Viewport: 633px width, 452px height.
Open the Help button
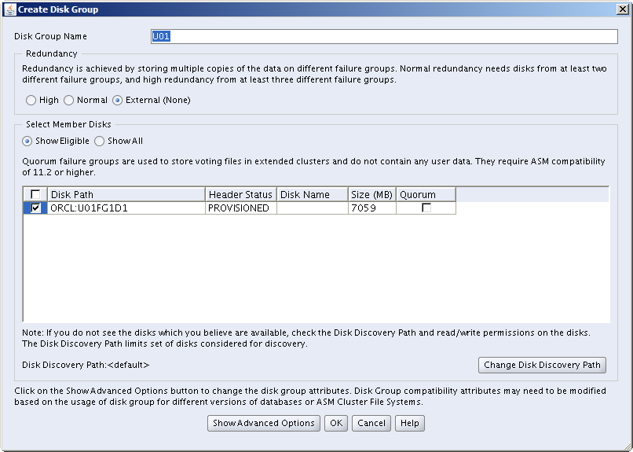(409, 423)
